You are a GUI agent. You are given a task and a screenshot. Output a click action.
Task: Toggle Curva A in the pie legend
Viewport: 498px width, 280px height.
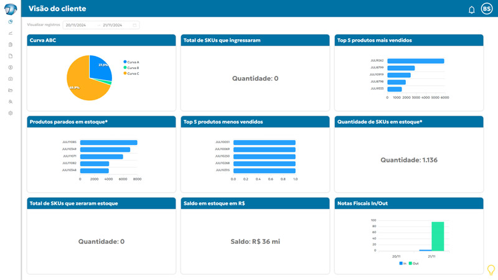133,62
